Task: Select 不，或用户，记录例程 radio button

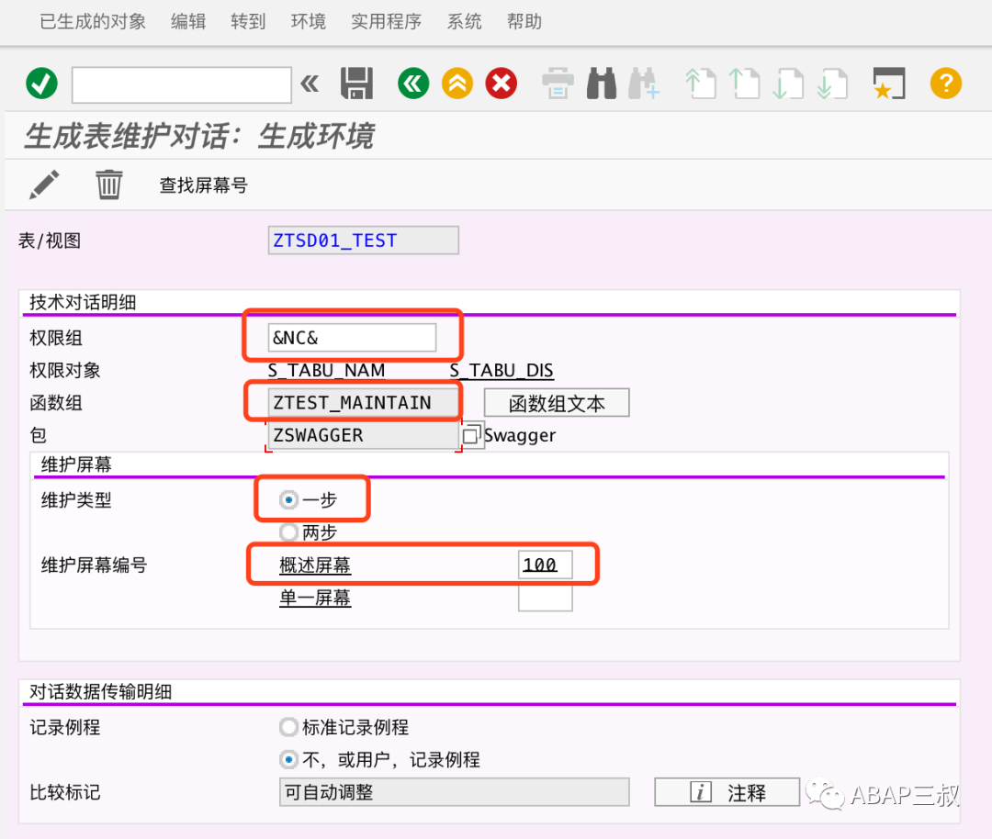Action: click(288, 759)
